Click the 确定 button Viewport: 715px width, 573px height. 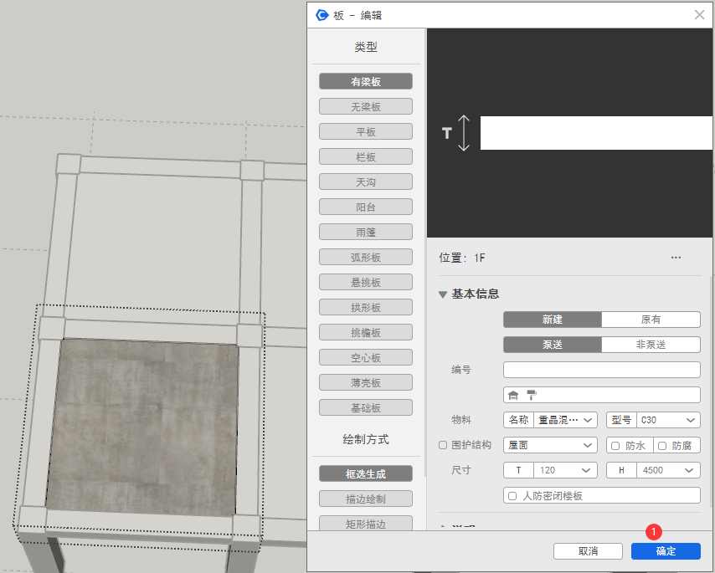tap(666, 551)
